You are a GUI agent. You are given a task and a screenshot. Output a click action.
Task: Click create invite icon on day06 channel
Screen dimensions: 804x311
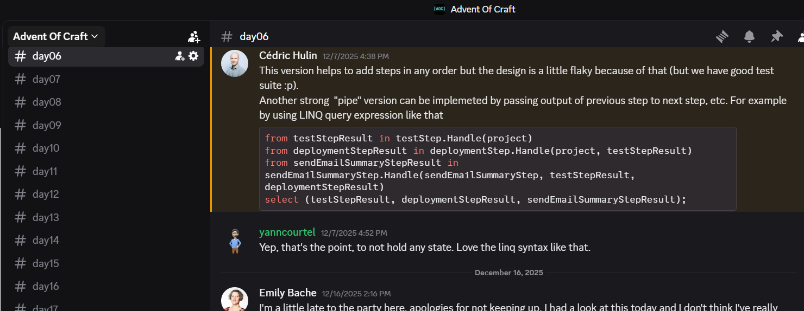tap(180, 56)
